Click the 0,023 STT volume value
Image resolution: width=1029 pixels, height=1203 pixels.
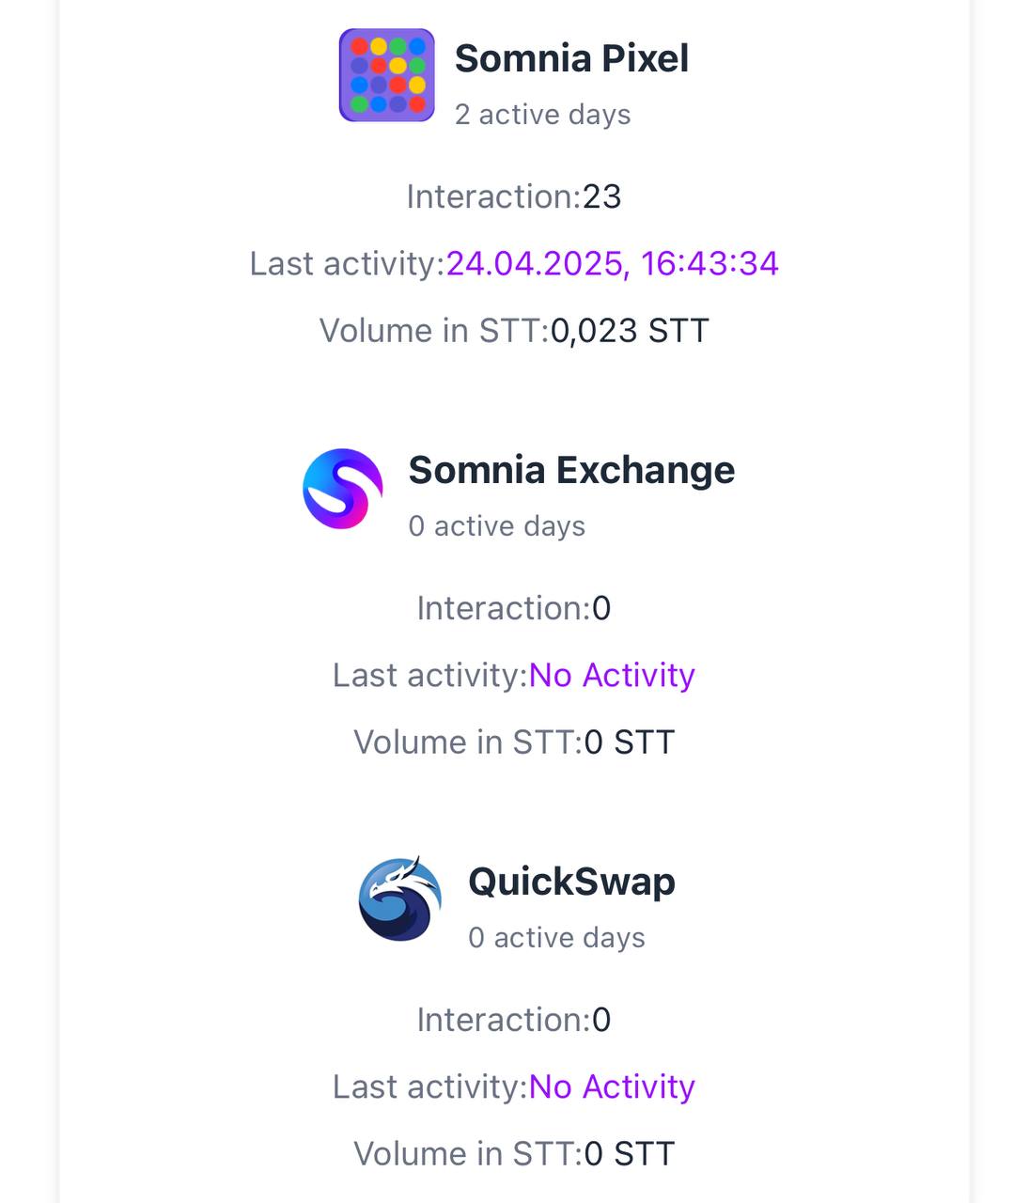[630, 331]
